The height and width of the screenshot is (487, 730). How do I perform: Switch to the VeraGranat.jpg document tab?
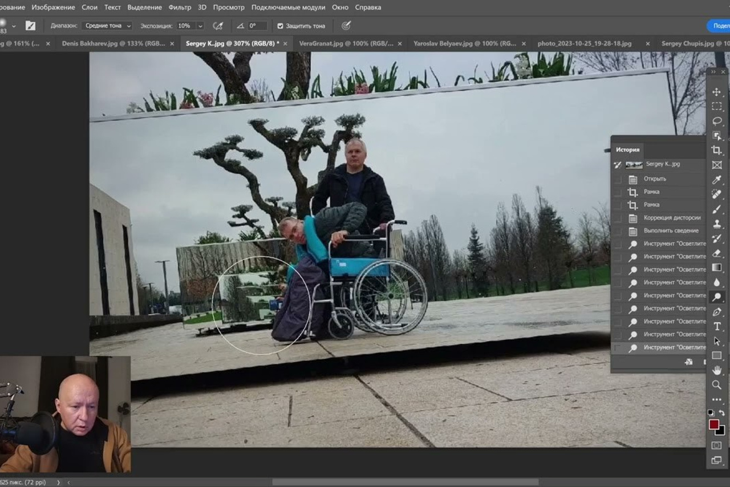[346, 43]
